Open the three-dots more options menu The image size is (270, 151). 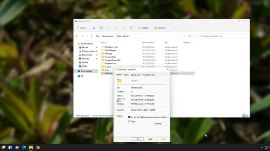(174, 28)
